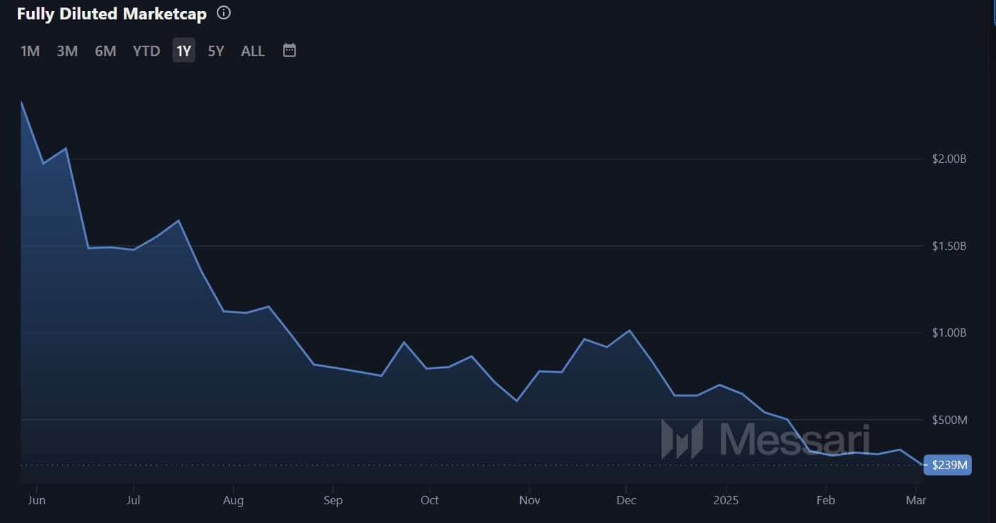Open the calendar date range picker

[290, 50]
